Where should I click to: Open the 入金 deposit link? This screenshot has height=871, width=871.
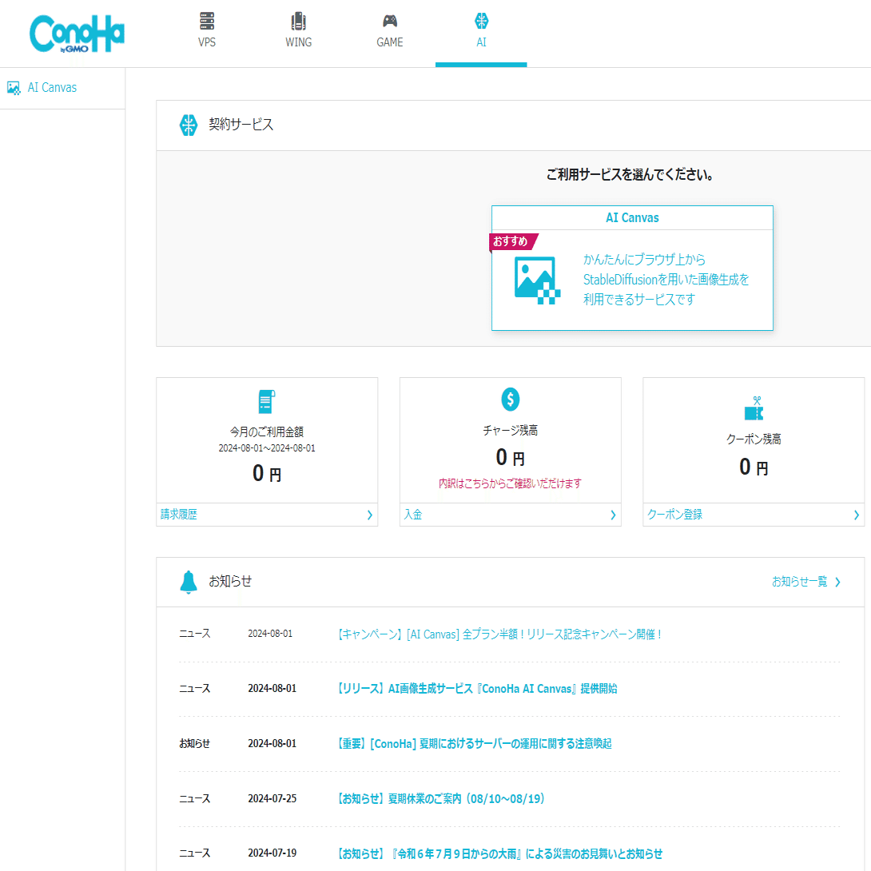coord(412,515)
